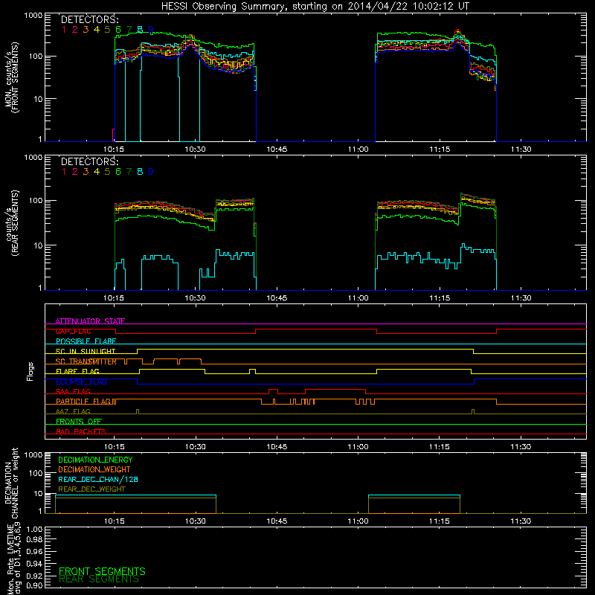Click DETECTORS: heading in rear segments plot
The image size is (595, 595).
tap(89, 162)
